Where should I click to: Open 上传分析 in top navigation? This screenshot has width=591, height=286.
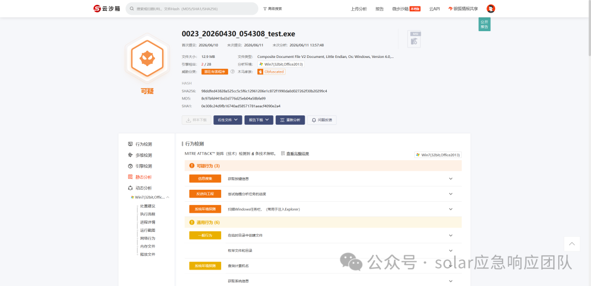click(x=358, y=9)
